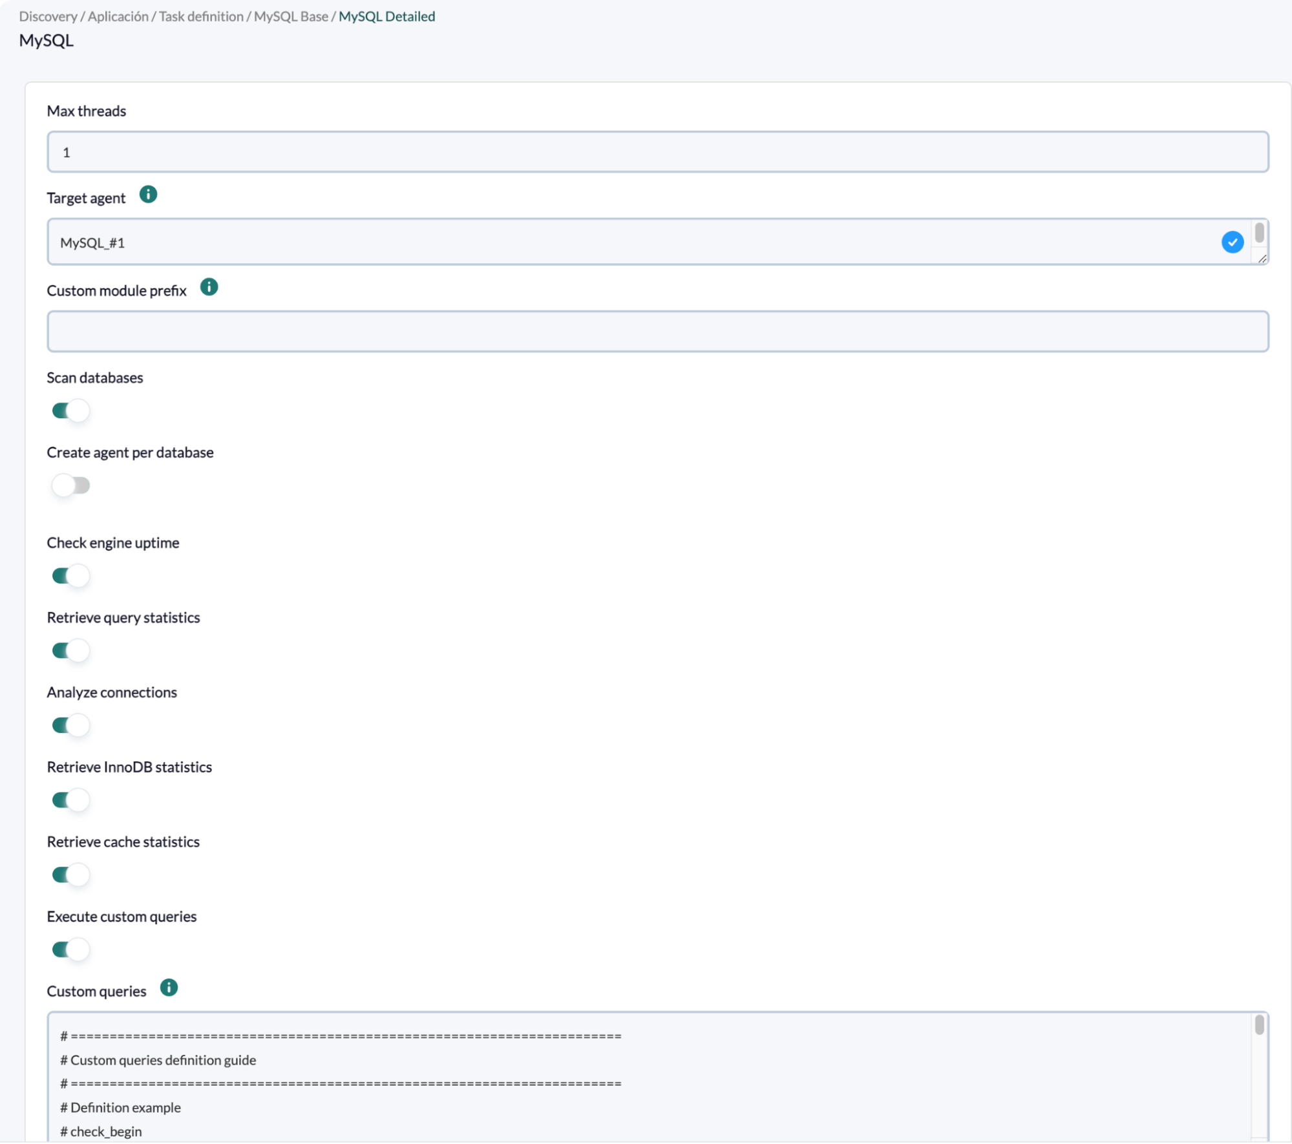Image resolution: width=1292 pixels, height=1144 pixels.
Task: Turn off Check engine uptime
Action: [x=70, y=576]
